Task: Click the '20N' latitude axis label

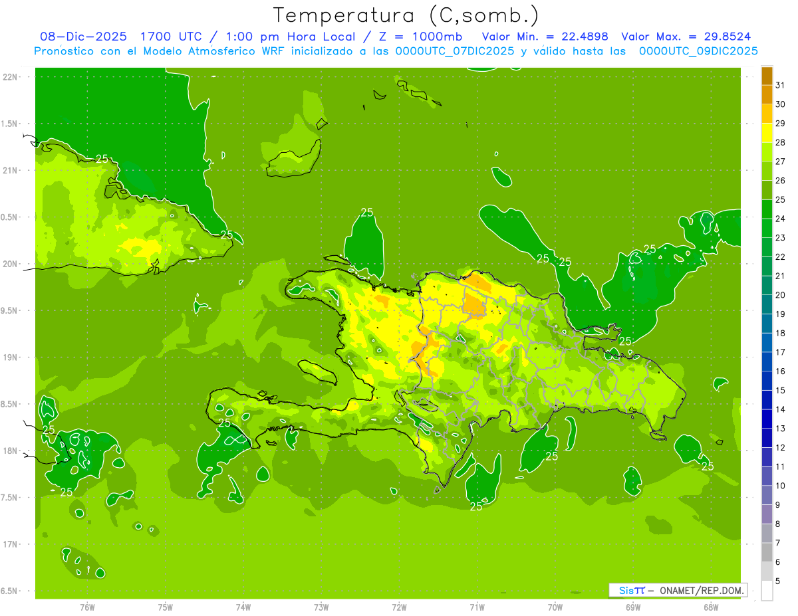Action: click(10, 264)
